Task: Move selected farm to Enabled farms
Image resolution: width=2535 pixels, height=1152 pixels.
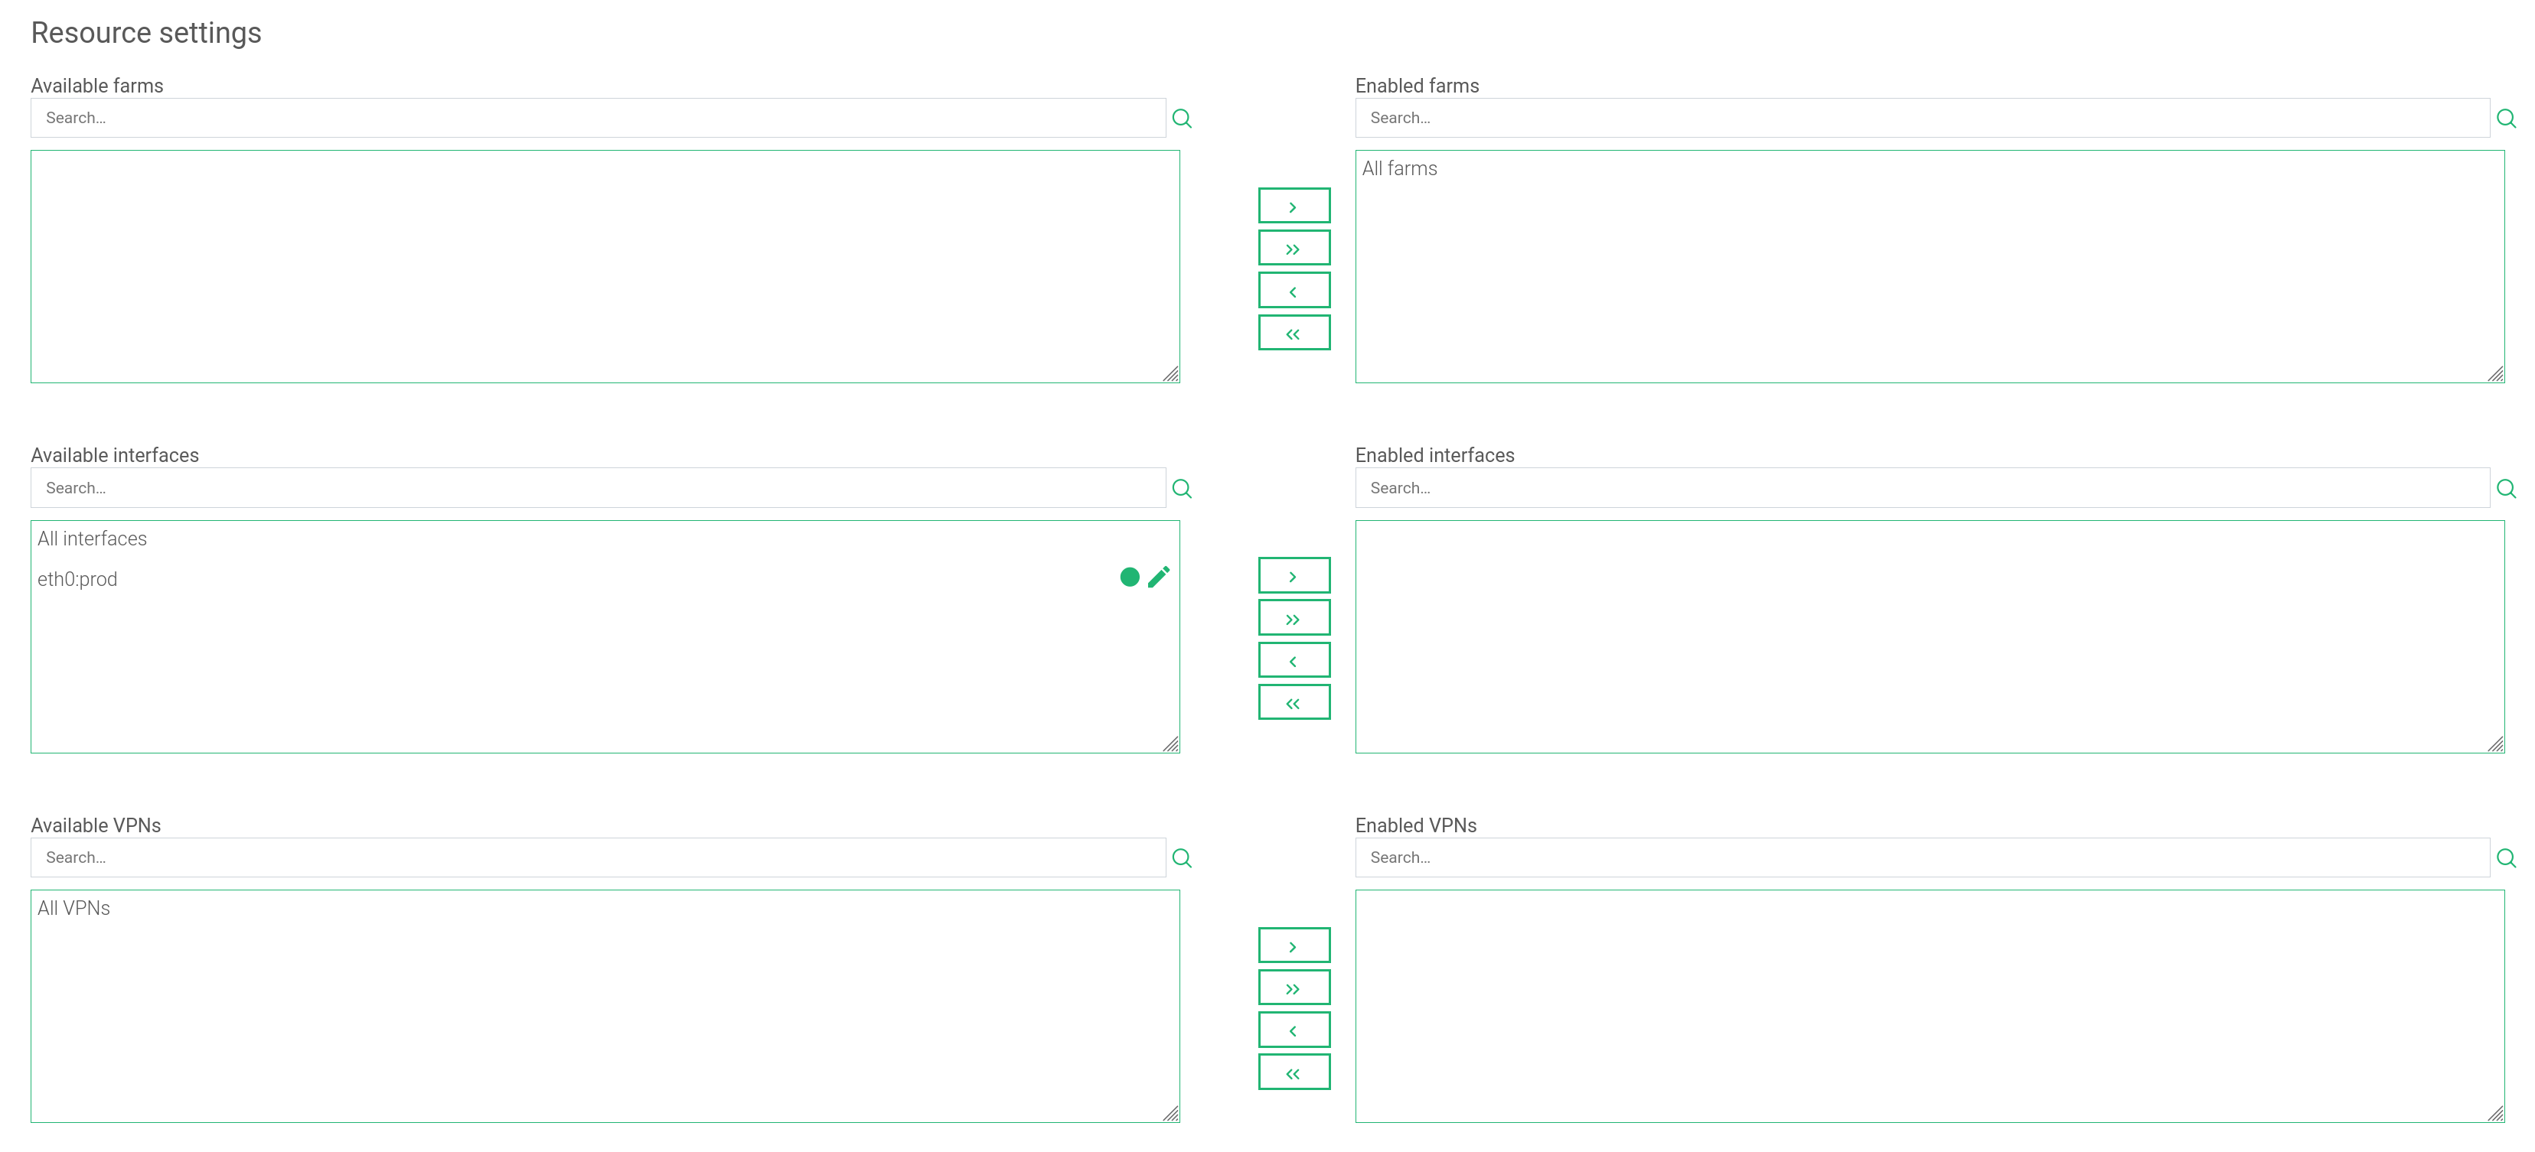Action: pyautogui.click(x=1294, y=206)
